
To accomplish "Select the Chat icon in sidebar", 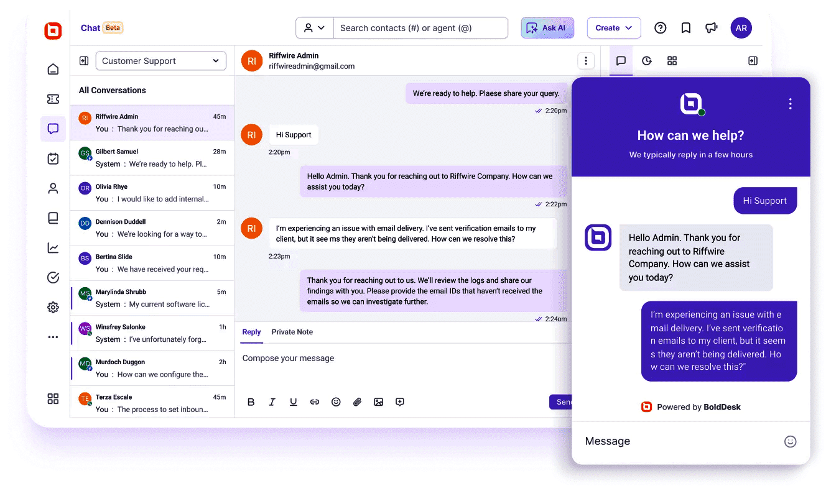I will [53, 129].
